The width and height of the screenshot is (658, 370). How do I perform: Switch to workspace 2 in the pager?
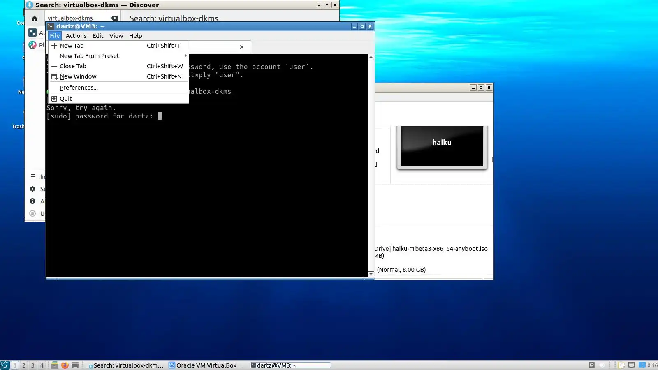coord(24,365)
